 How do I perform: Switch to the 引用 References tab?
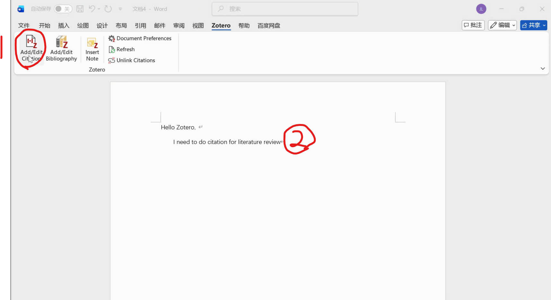point(140,26)
